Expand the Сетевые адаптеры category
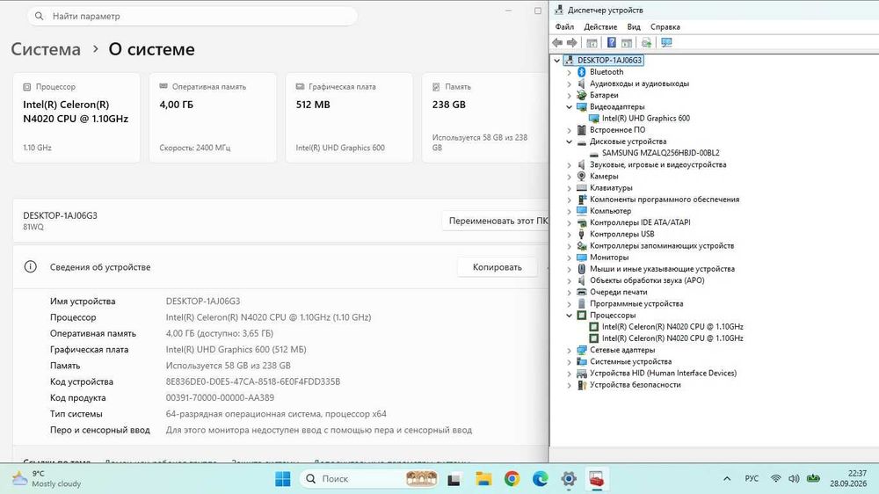Viewport: 879px width, 494px height. (x=569, y=350)
